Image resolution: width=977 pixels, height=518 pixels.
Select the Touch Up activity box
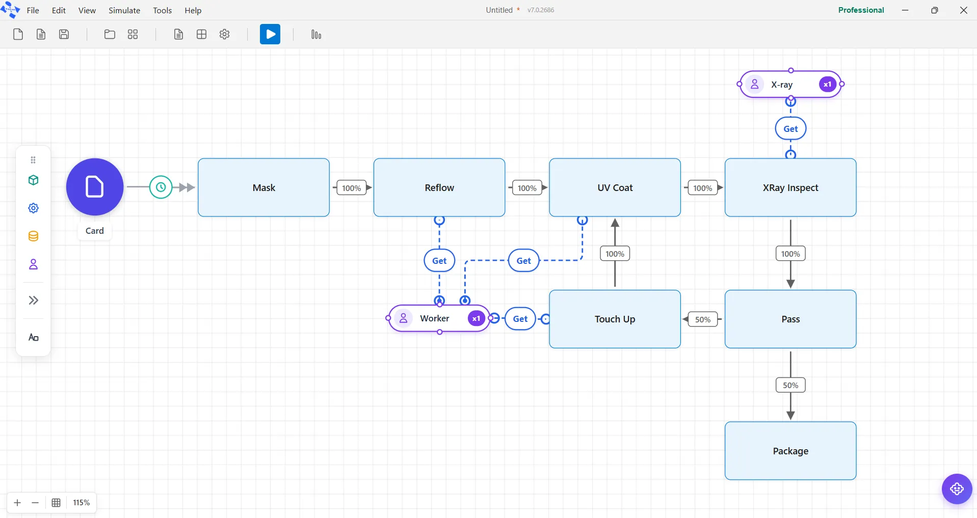(x=615, y=319)
